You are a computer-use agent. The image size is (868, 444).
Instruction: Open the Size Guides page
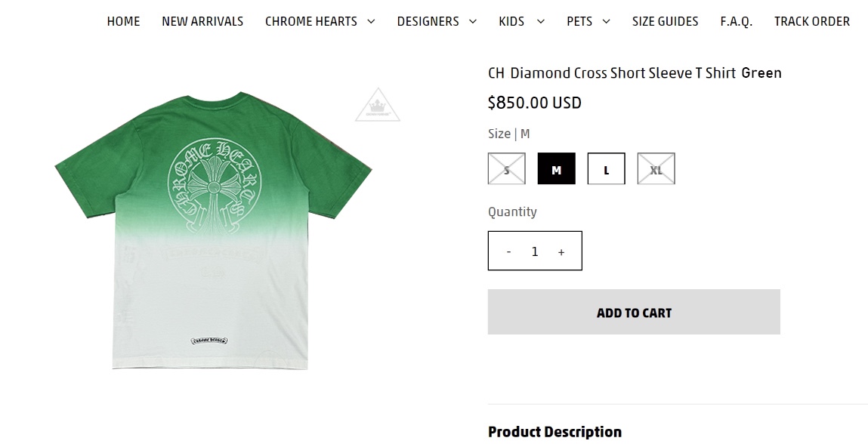coord(665,21)
